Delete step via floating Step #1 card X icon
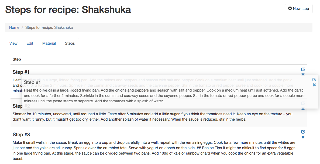Image resolution: width=320 pixels, height=164 pixels. coord(314,85)
